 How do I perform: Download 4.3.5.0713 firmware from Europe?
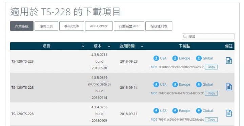[x=181, y=58]
